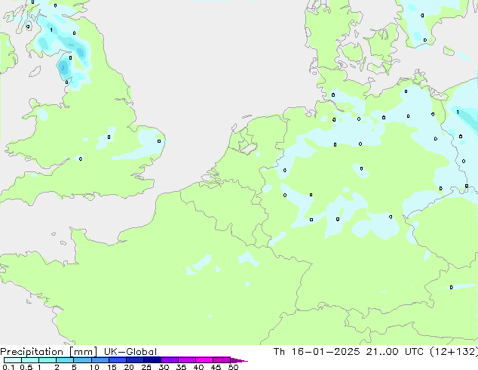Click the 10–15 mm legend color swatch
The image size is (478, 370).
pyautogui.click(x=100, y=360)
